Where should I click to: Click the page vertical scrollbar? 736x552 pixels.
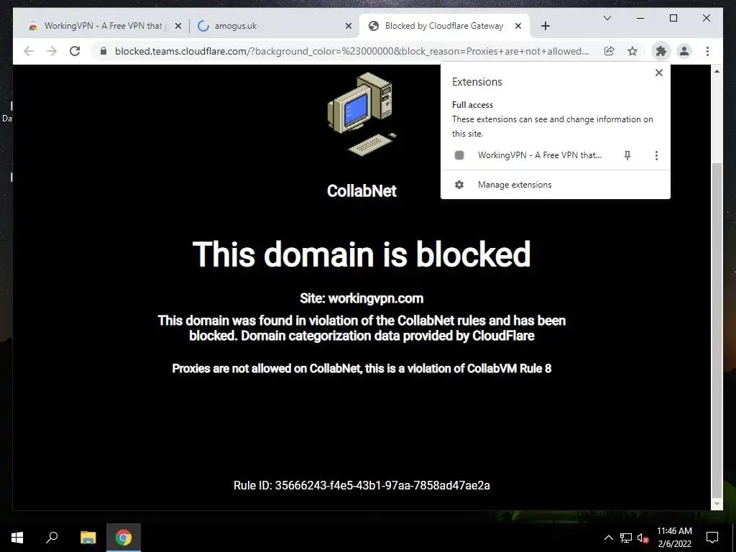(x=717, y=330)
